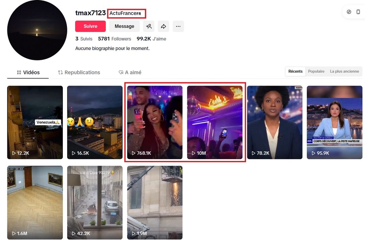Click the 5781 Followers count

tap(114, 39)
